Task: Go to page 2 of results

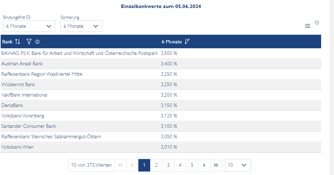Action: click(156, 165)
